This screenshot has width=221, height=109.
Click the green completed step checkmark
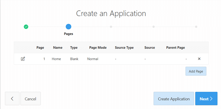pos(26,27)
